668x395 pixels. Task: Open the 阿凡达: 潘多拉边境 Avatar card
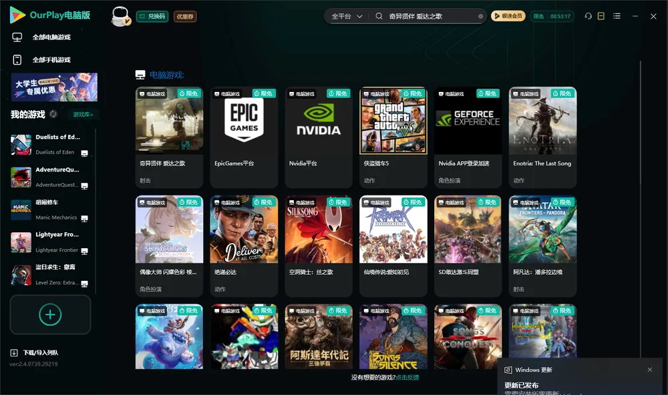point(542,246)
